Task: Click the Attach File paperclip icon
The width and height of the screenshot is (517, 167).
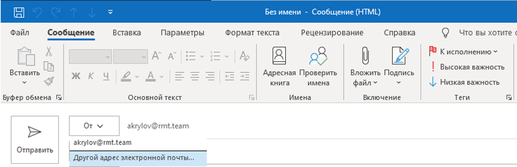Action: [x=365, y=56]
